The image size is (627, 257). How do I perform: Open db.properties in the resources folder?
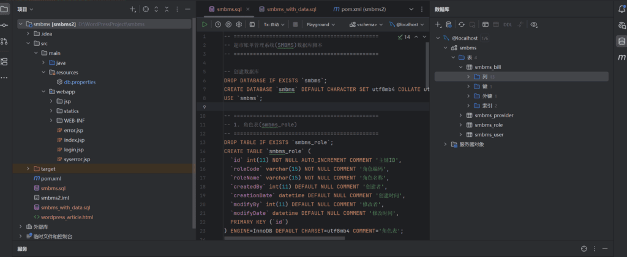coord(79,82)
